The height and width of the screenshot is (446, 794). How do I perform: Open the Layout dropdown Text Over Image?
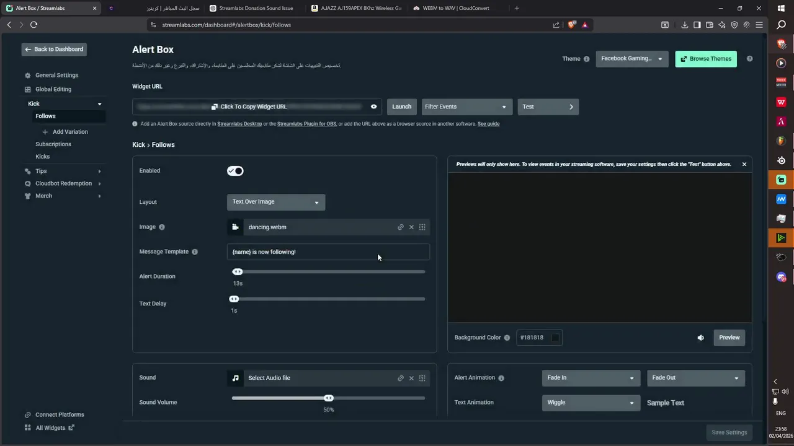pos(276,202)
